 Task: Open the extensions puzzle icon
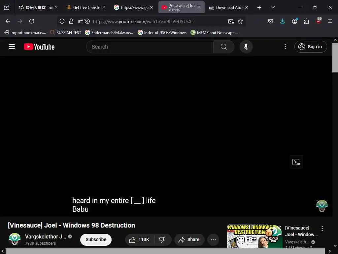[x=306, y=21]
